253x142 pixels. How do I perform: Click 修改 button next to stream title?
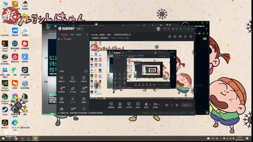109,35
